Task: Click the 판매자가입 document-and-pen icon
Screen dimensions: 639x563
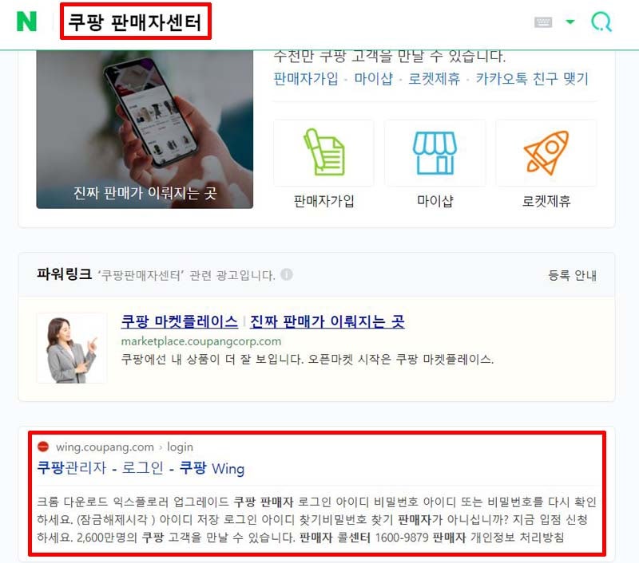Action: coord(324,152)
